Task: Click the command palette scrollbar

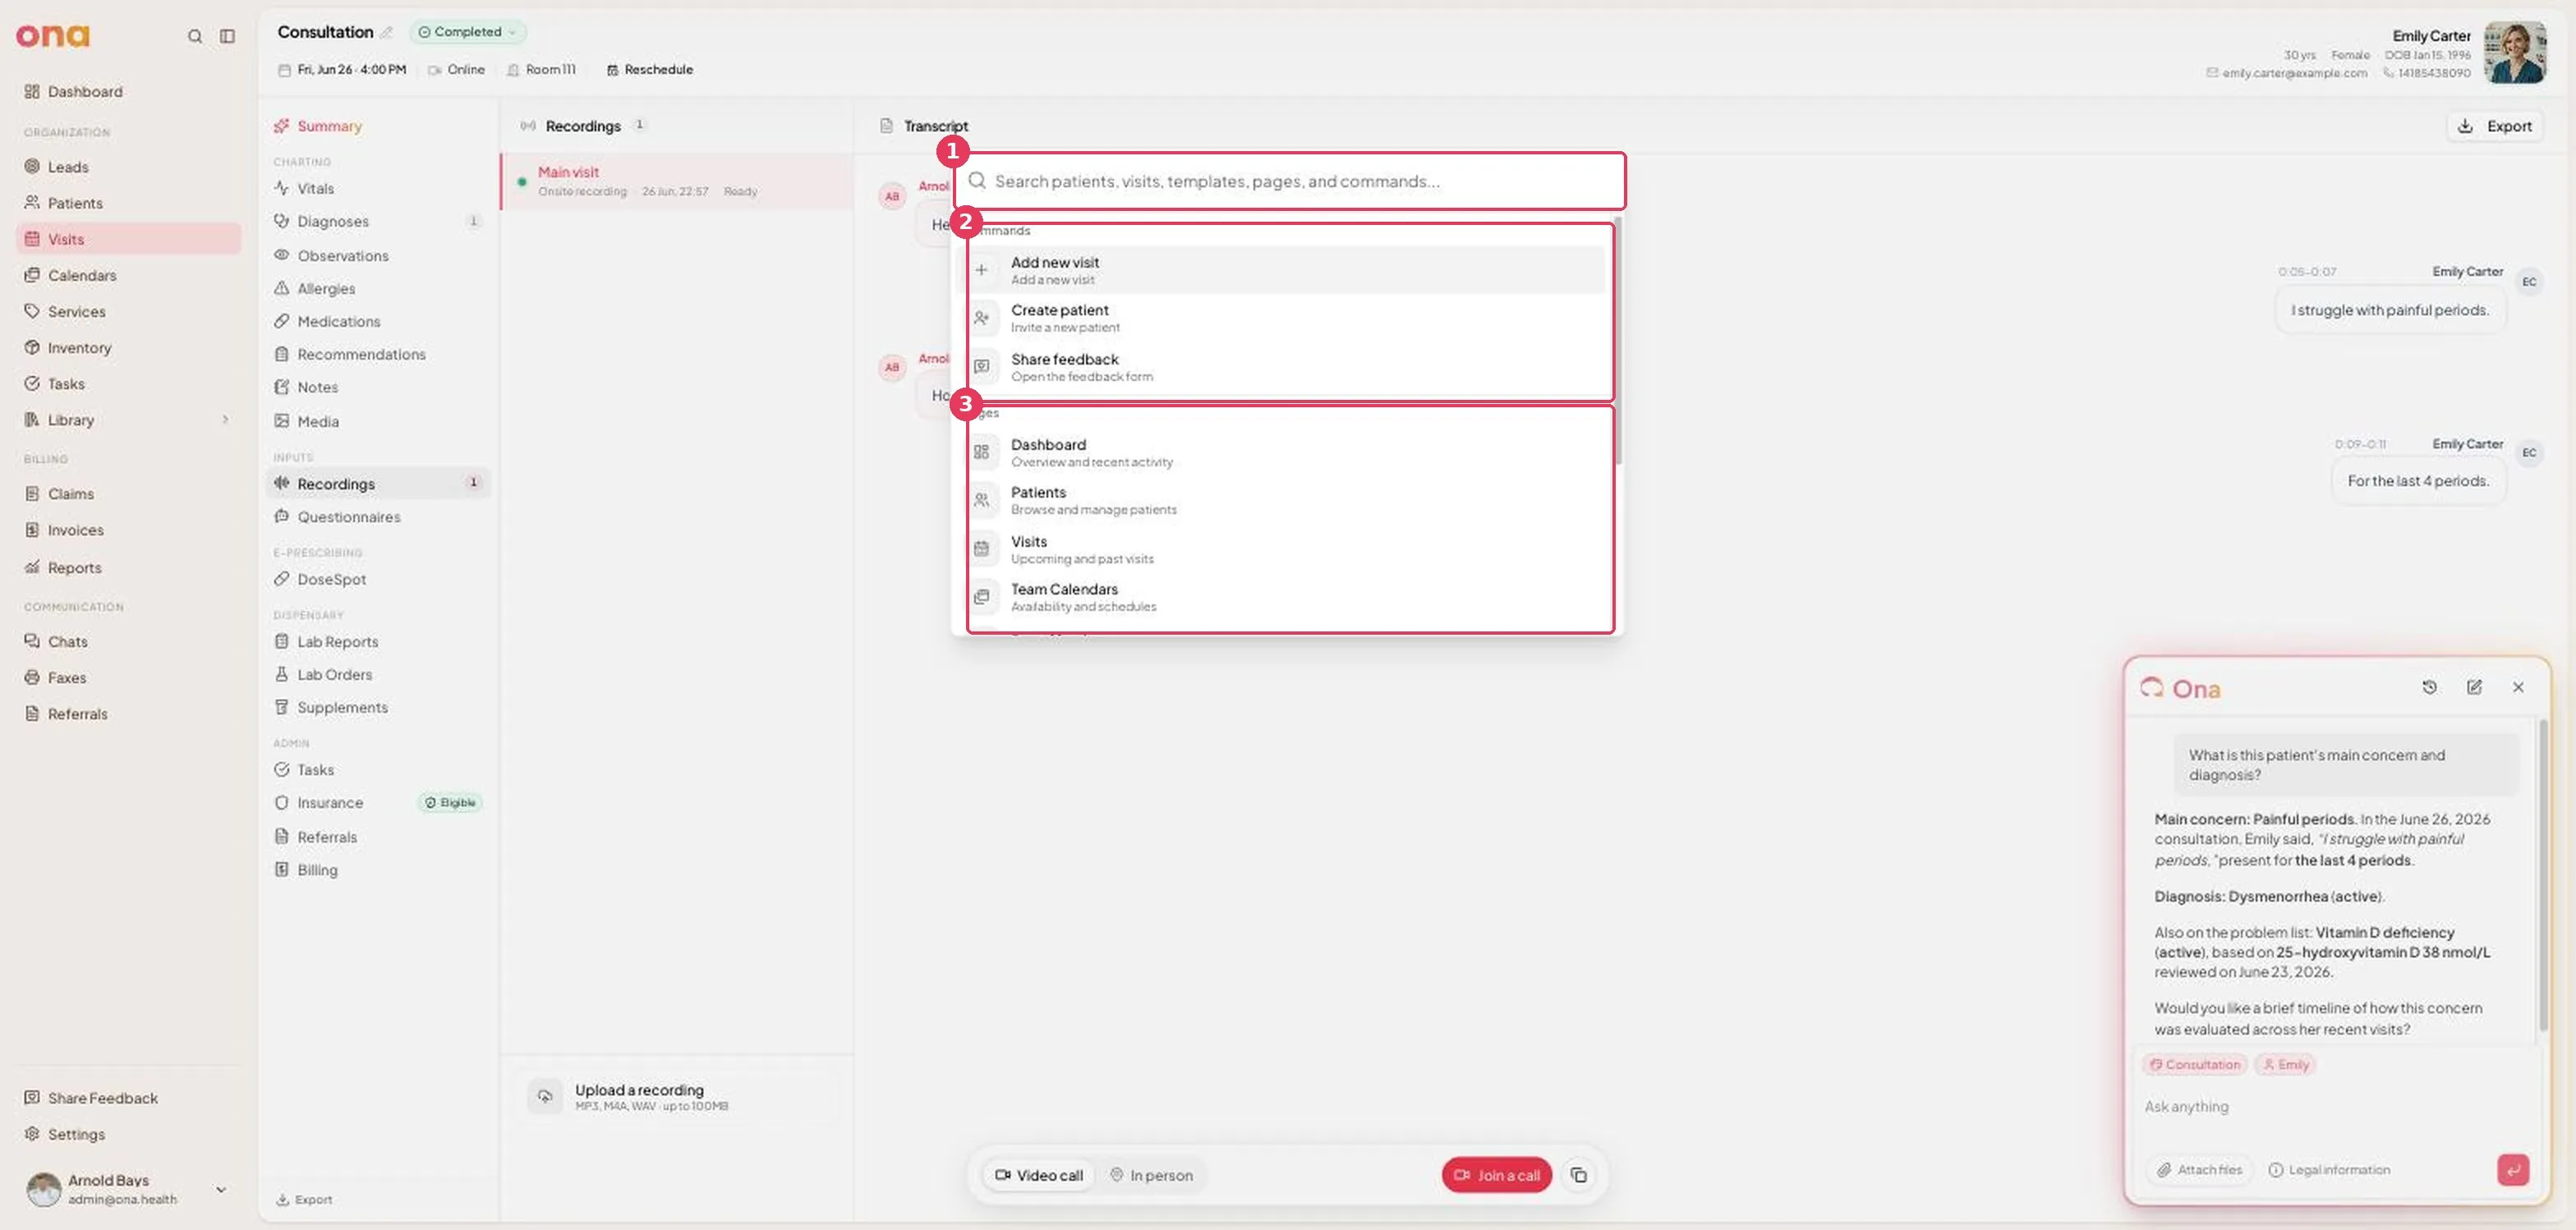Action: [1617, 340]
